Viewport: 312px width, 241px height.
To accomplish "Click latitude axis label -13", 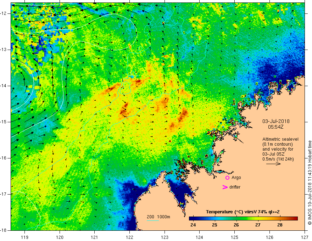I will tap(4, 50).
